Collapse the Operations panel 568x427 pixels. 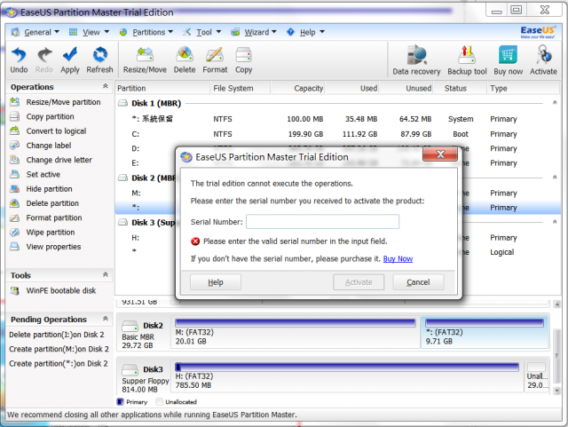pyautogui.click(x=106, y=86)
